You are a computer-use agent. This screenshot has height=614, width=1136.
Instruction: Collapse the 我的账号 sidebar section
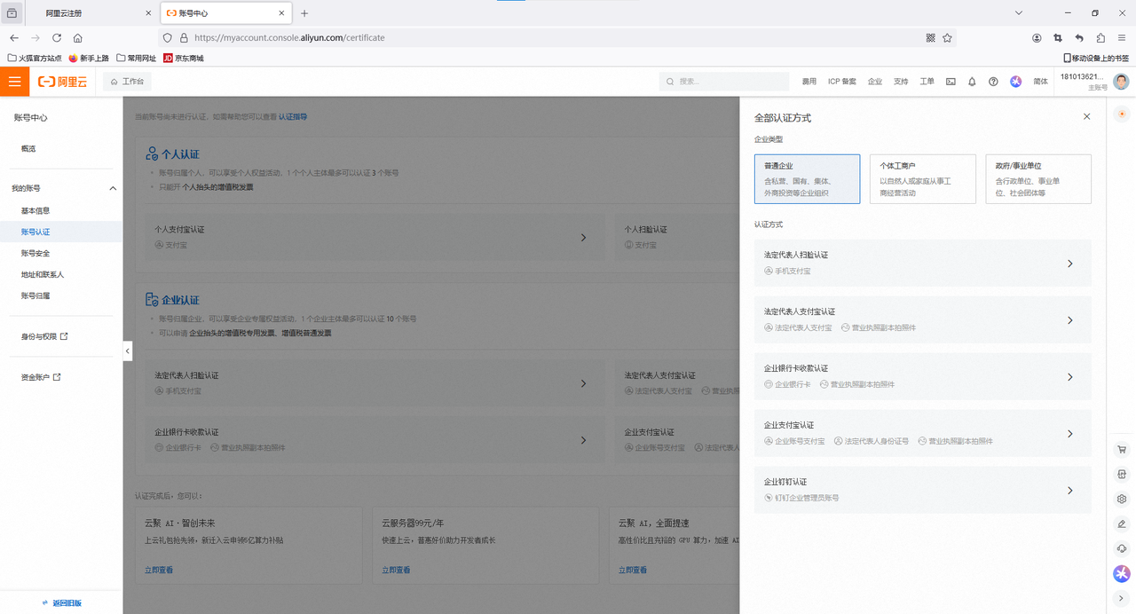tap(113, 189)
